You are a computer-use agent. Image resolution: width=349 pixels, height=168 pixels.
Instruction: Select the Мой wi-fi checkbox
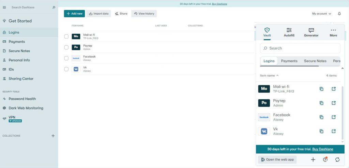tap(66, 36)
